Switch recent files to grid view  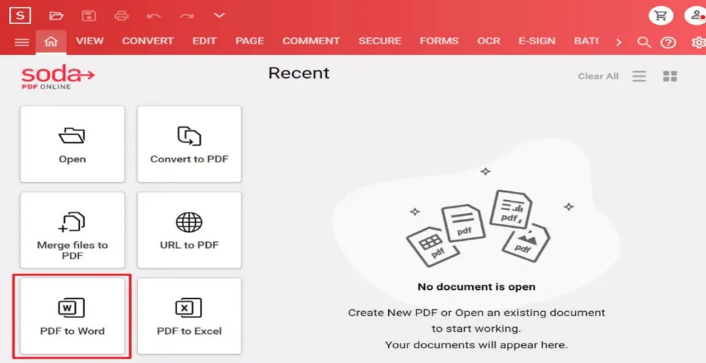670,76
